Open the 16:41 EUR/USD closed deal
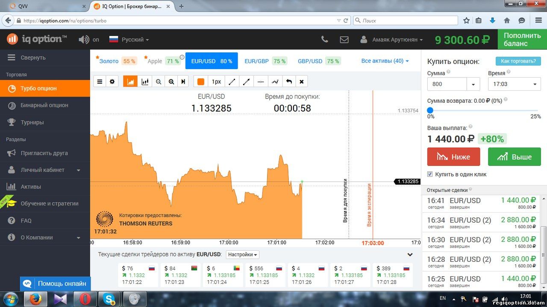 [482, 203]
